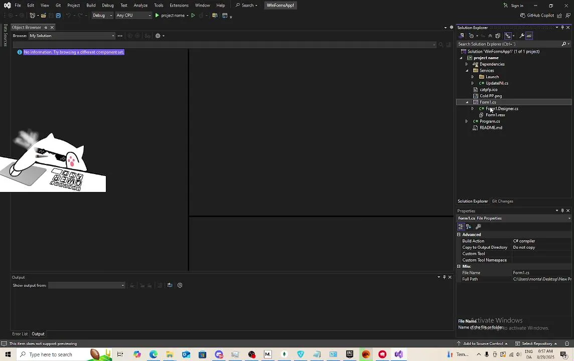Screen dimensions: 574x361
Task: Click the Object Browser ellipsis button
Action: (120, 36)
